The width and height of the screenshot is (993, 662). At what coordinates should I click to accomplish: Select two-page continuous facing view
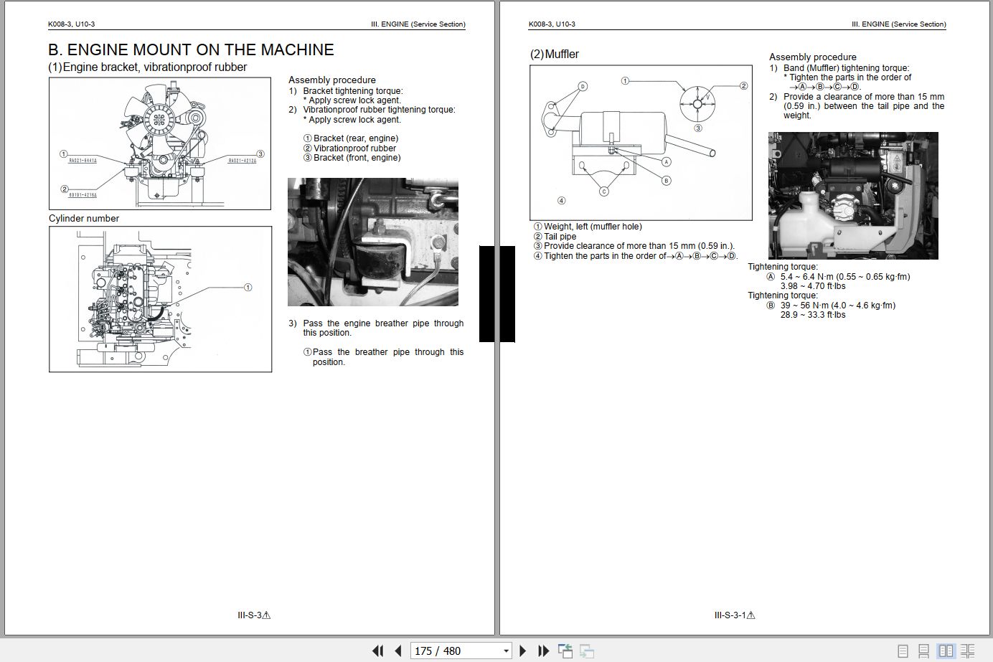968,651
